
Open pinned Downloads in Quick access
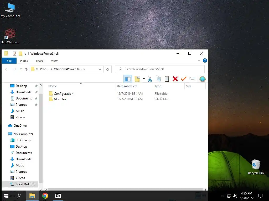click(x=23, y=92)
